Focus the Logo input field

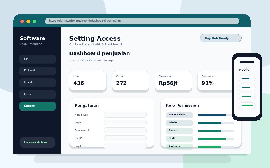[125, 123]
